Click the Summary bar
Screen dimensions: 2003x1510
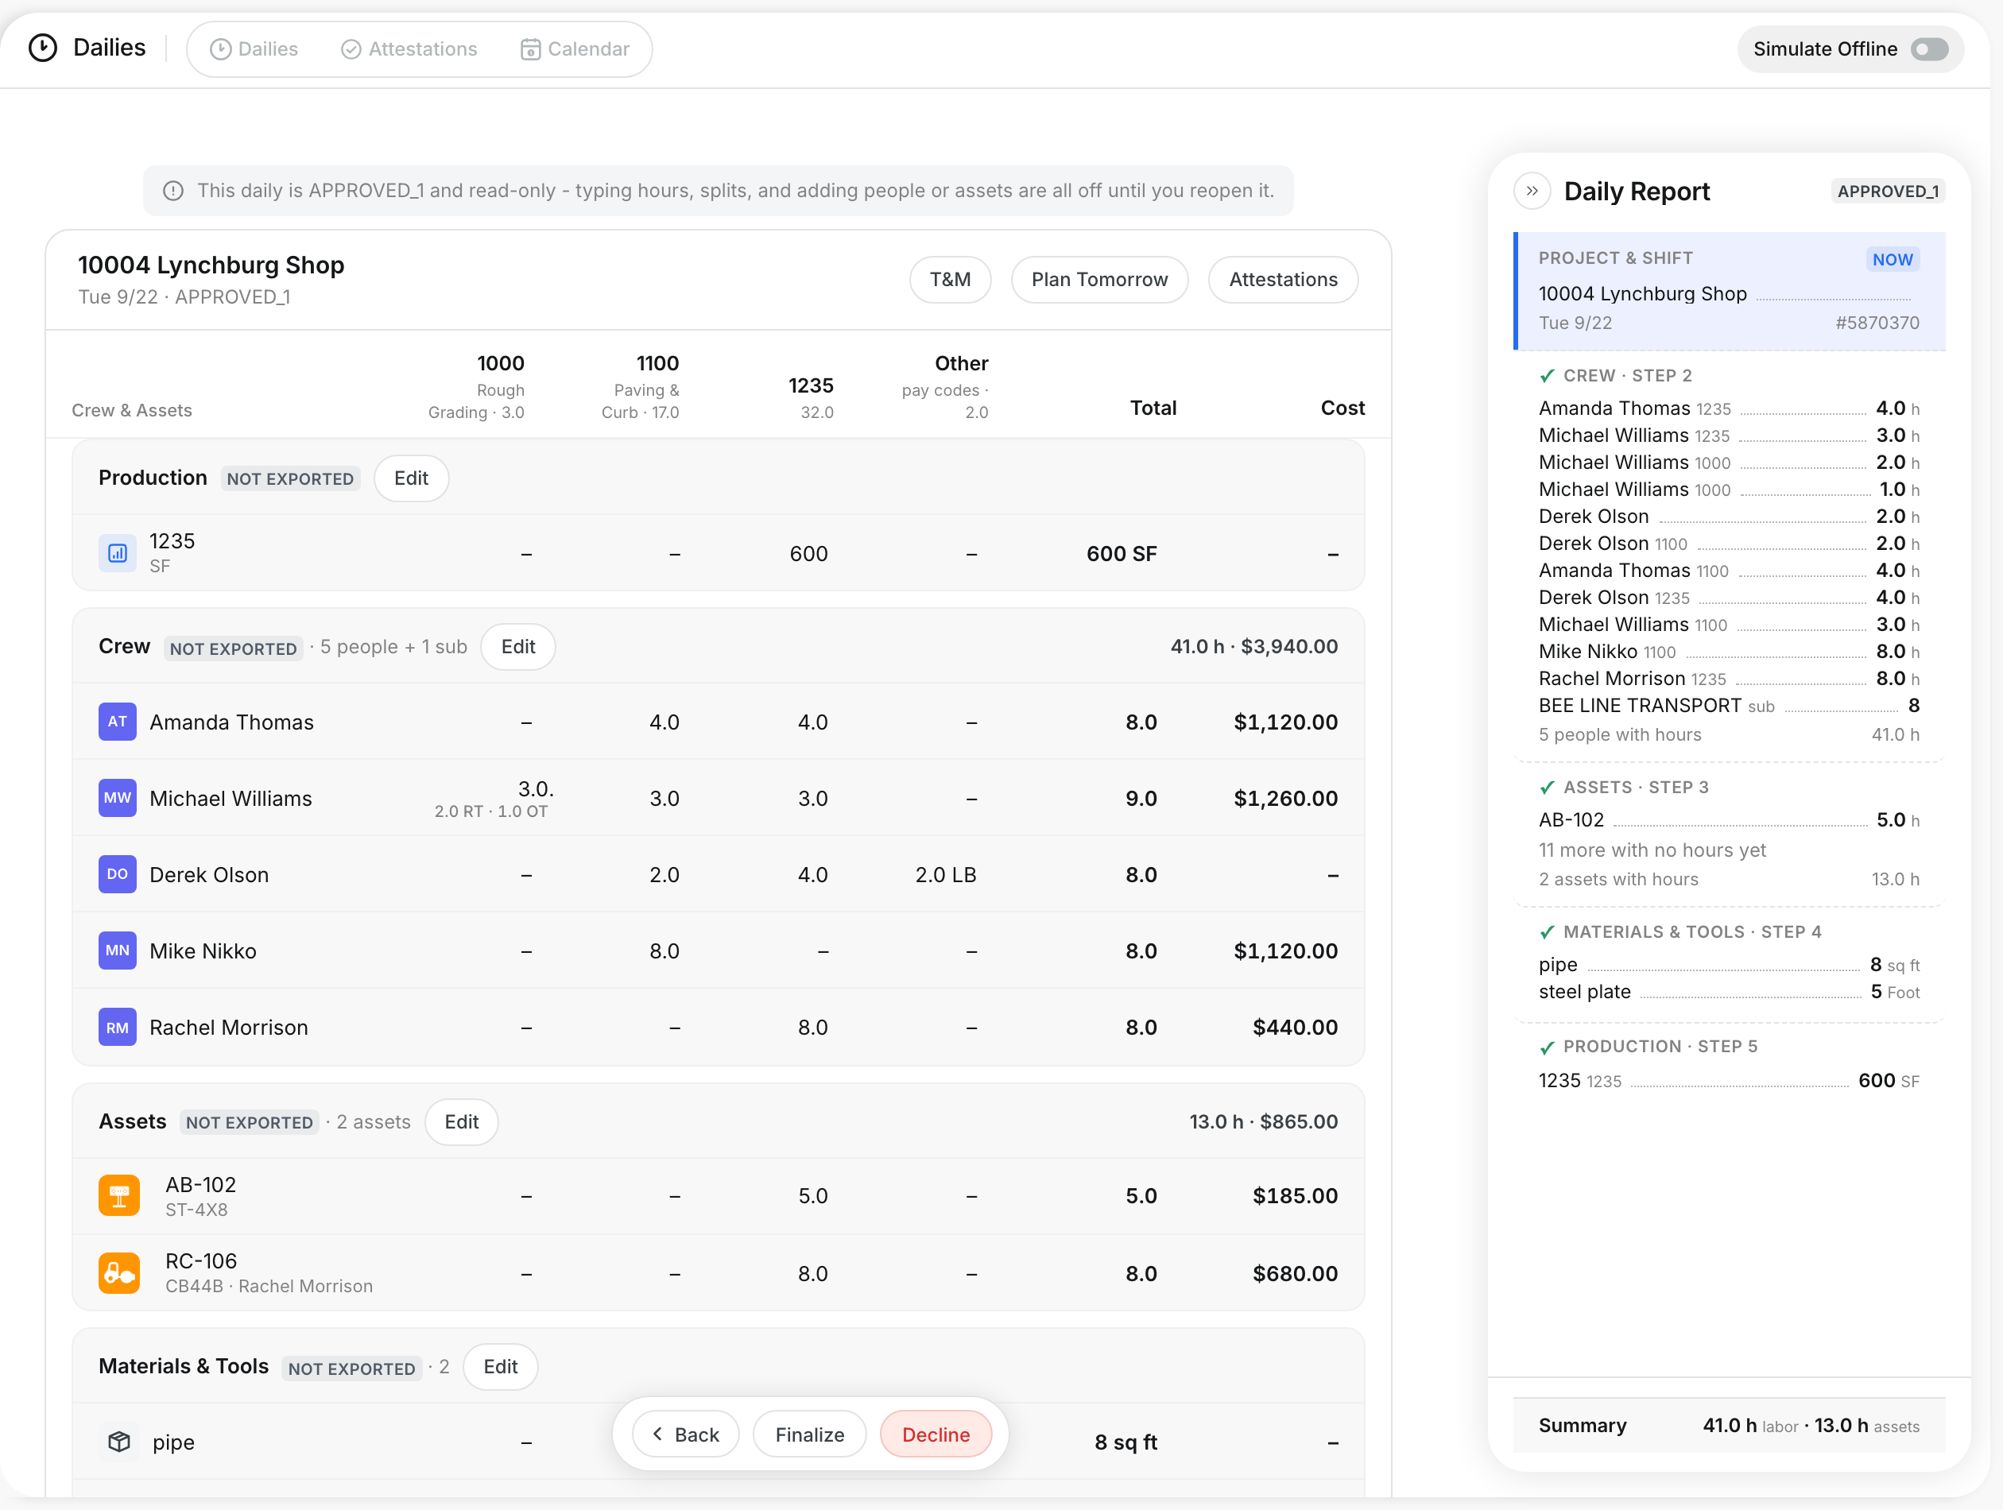coord(1729,1425)
